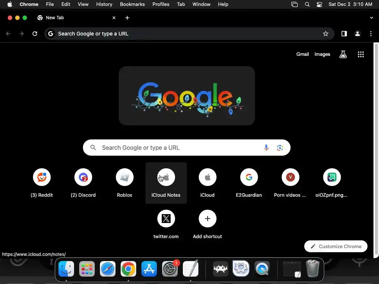Open the iCloud shortcut tile
Screen dimensions: 379x284
pyautogui.click(x=207, y=183)
